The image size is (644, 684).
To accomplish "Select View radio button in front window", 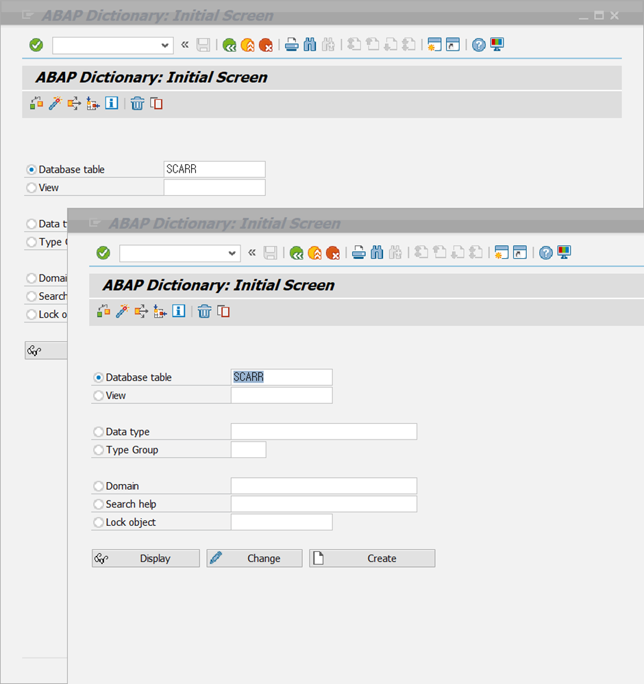I will click(x=99, y=396).
